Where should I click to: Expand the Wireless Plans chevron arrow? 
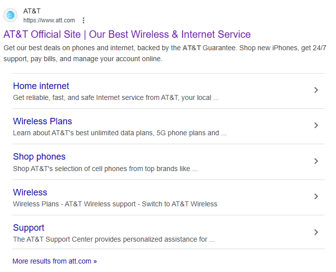coord(316,125)
